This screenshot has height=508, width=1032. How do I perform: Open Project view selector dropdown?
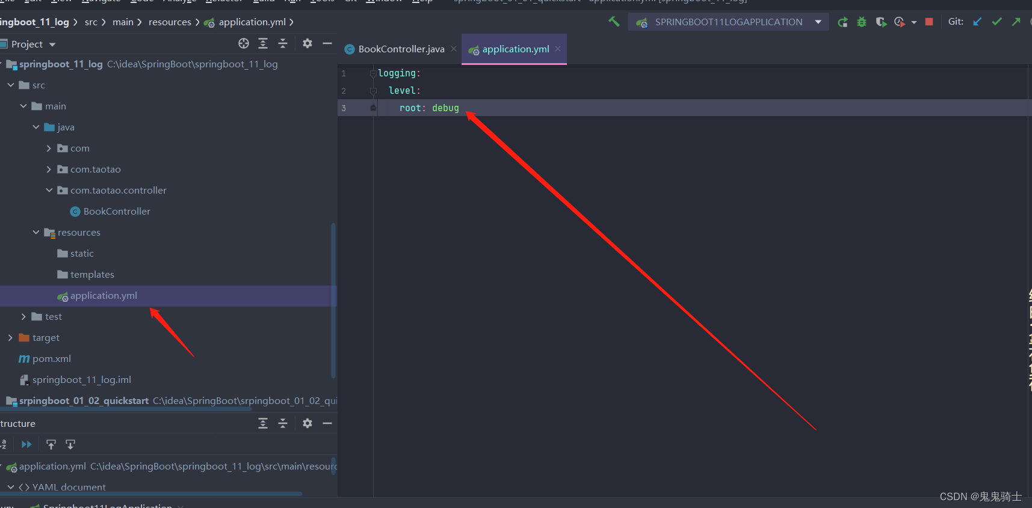pyautogui.click(x=33, y=44)
